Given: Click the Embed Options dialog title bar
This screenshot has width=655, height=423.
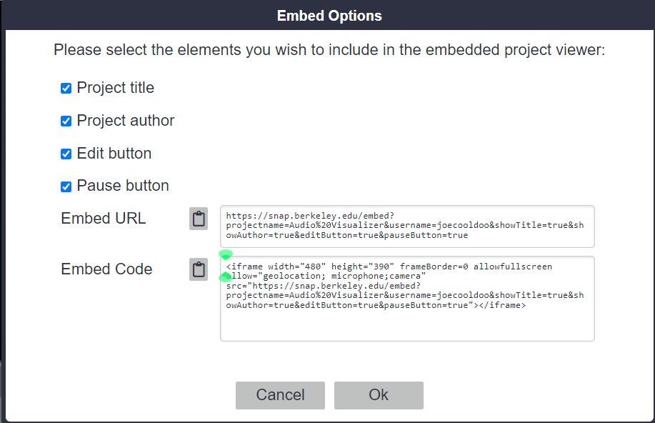Looking at the screenshot, I should point(329,16).
